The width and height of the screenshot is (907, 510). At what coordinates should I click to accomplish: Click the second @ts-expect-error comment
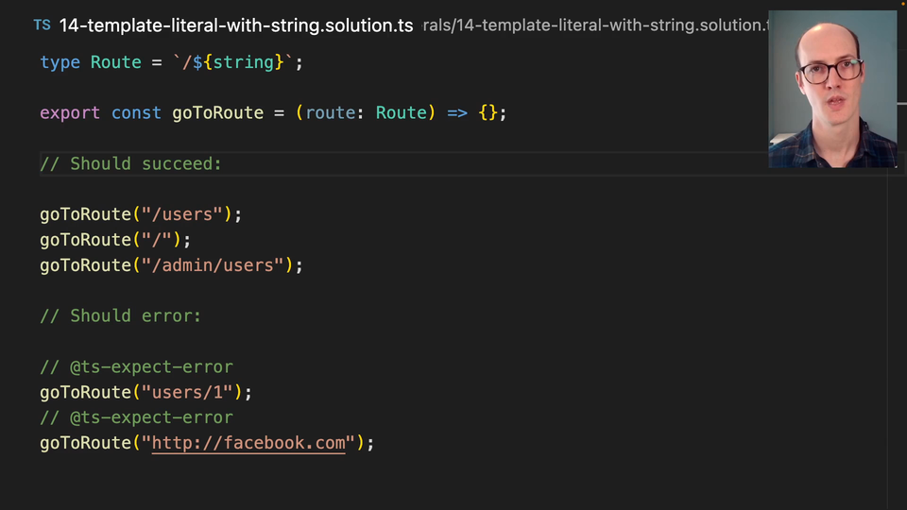(136, 417)
